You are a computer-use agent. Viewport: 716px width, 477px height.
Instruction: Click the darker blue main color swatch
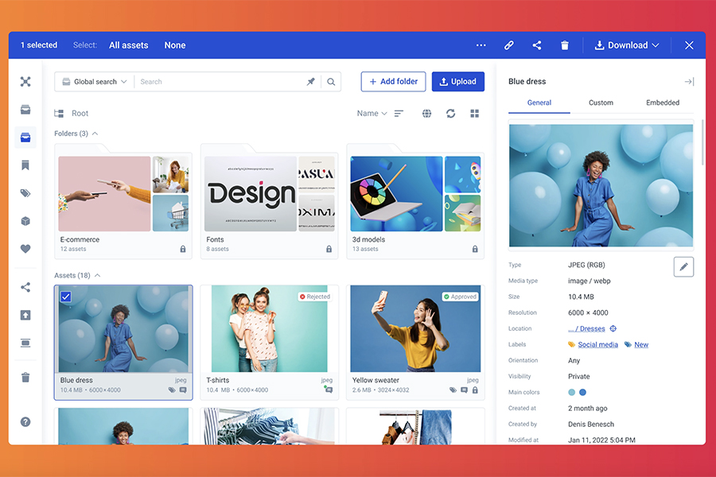[582, 392]
